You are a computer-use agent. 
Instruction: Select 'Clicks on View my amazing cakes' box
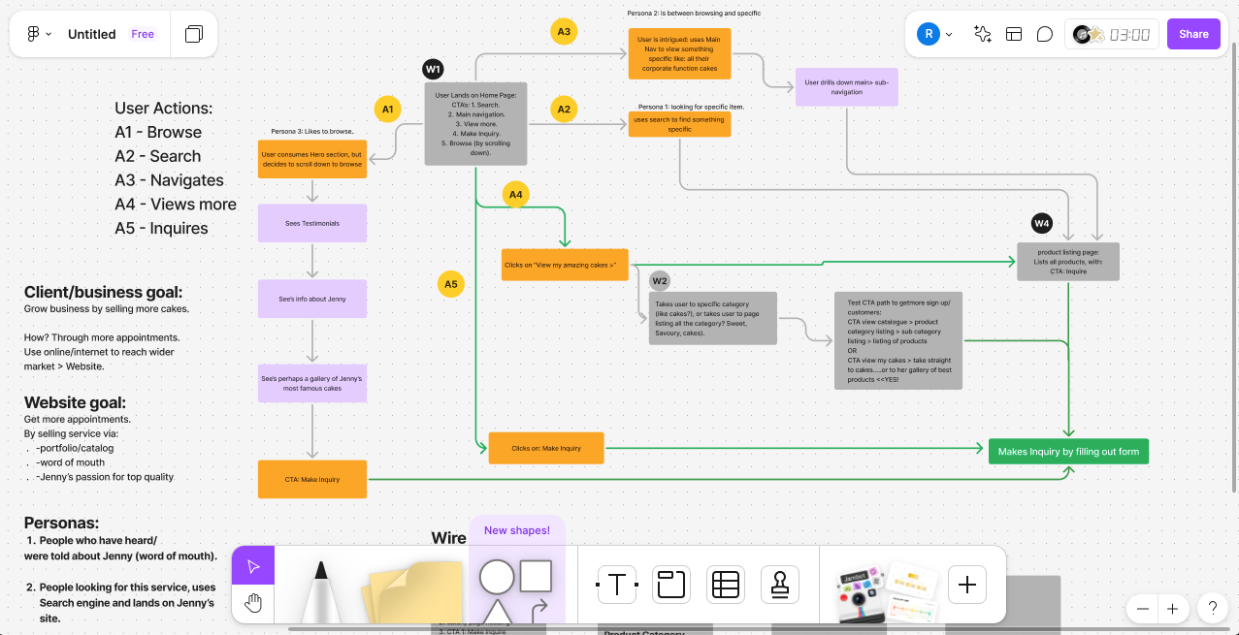565,265
